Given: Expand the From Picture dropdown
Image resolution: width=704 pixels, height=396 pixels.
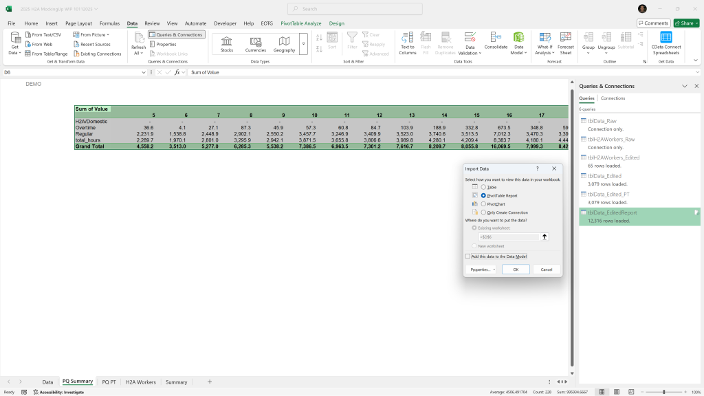Looking at the screenshot, I should click(x=108, y=34).
